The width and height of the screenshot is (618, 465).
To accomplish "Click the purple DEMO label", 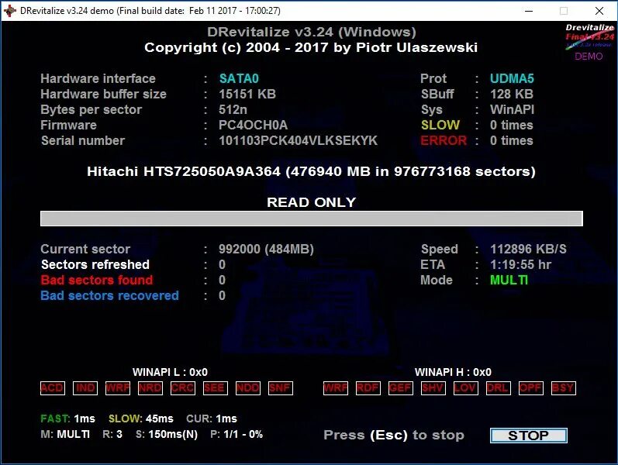I will [x=589, y=57].
